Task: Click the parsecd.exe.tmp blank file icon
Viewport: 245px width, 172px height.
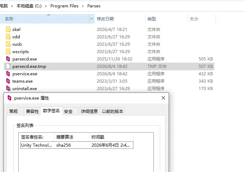Action: 8,66
